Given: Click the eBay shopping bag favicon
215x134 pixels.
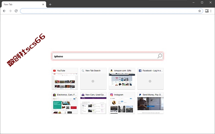Looking at the screenshot, I should 54,95.
